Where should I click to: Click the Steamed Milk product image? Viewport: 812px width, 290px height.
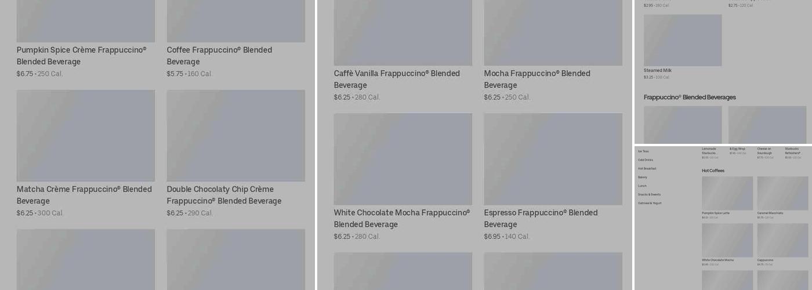pyautogui.click(x=683, y=40)
